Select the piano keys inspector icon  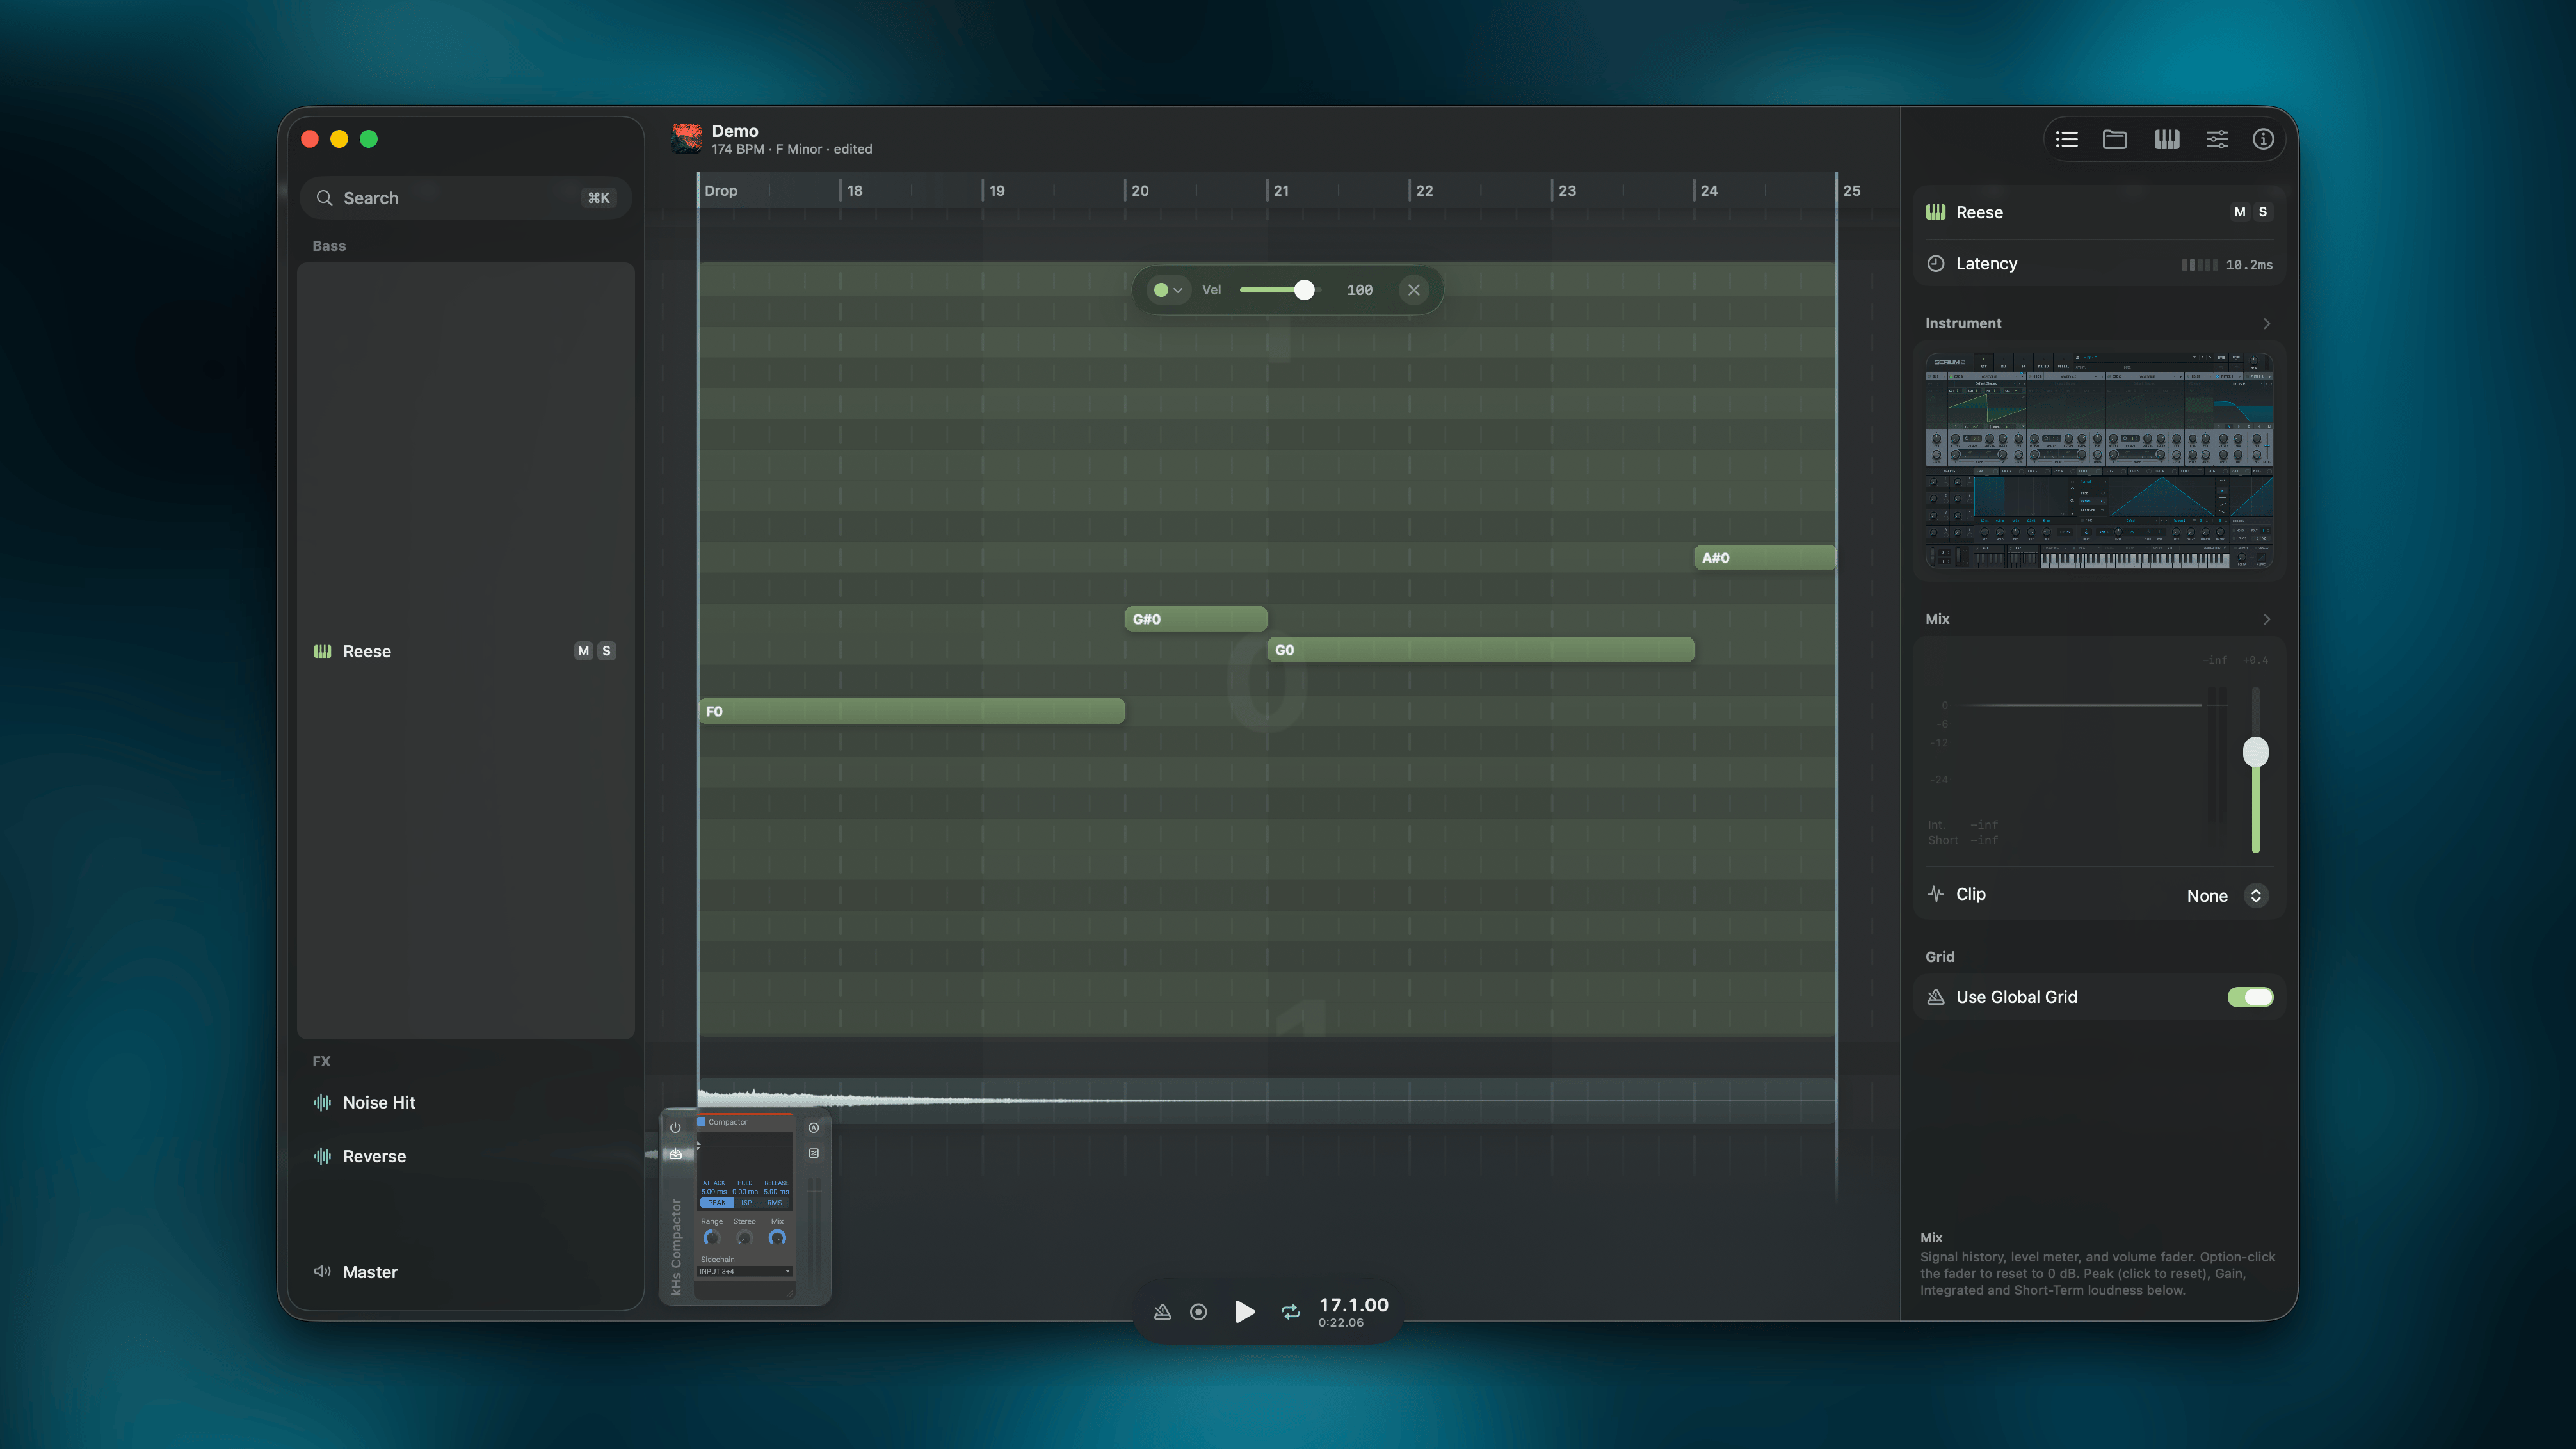pyautogui.click(x=2166, y=139)
